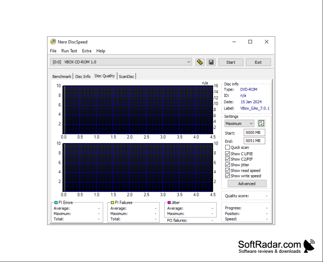Click the magenta Jitter legend swatch

[169, 203]
